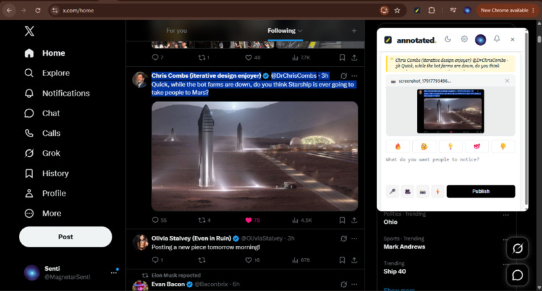Start voice note with microphone button
542x291 pixels.
tap(392, 192)
